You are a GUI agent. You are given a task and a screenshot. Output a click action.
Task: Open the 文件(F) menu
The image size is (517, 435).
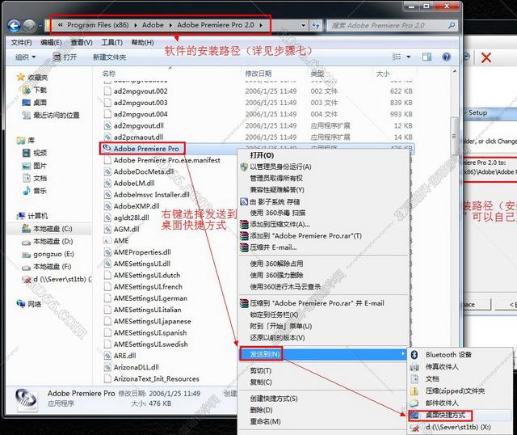pyautogui.click(x=22, y=43)
